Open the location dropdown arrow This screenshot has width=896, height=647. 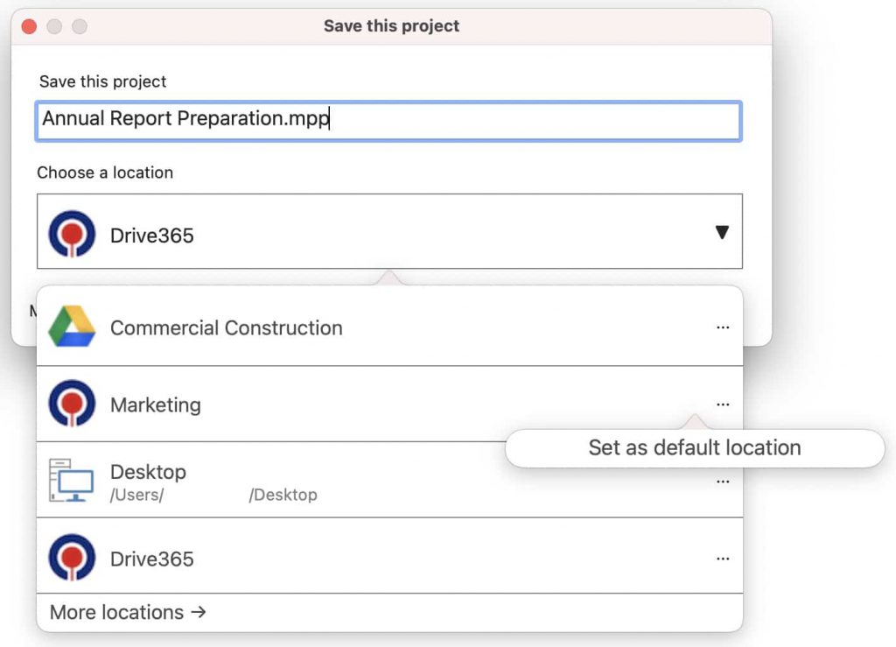pos(720,231)
